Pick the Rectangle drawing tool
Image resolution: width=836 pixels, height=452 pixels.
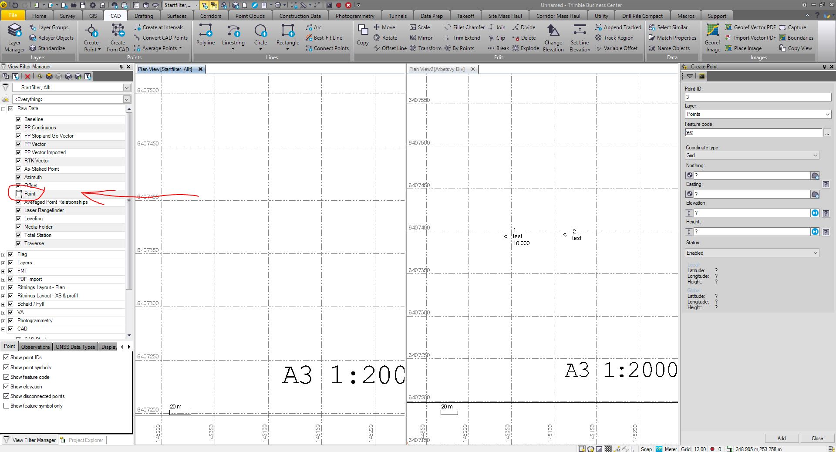(x=287, y=37)
